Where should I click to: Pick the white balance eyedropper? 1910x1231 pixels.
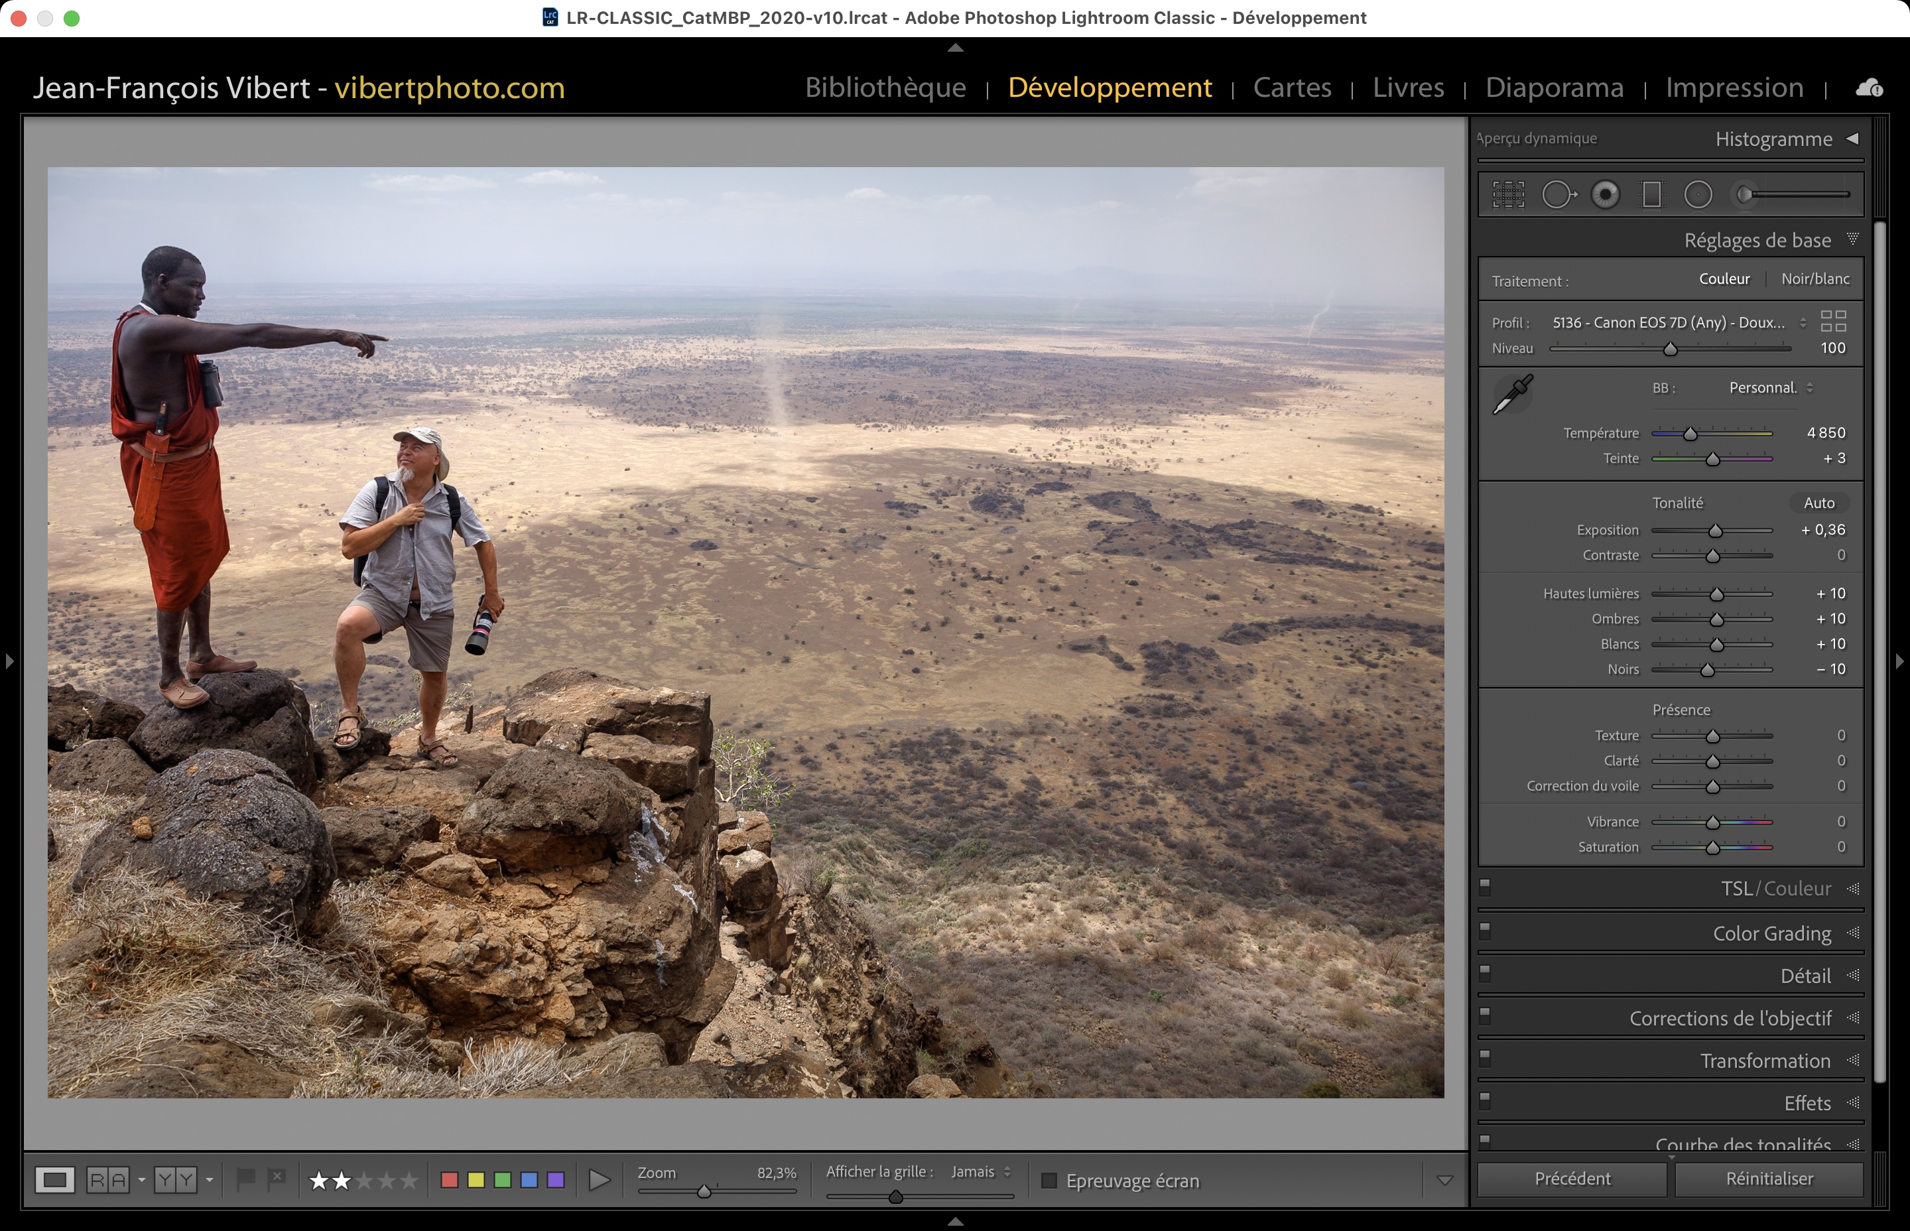click(1512, 394)
